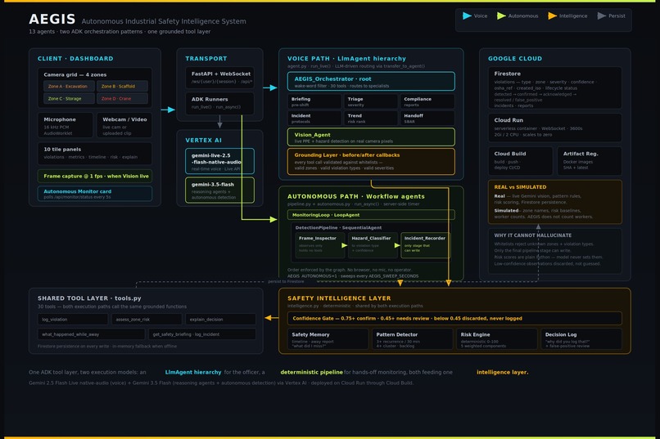Click the SHARED TOOL LAYER · tools.py heading
The width and height of the screenshot is (660, 439).
click(89, 298)
